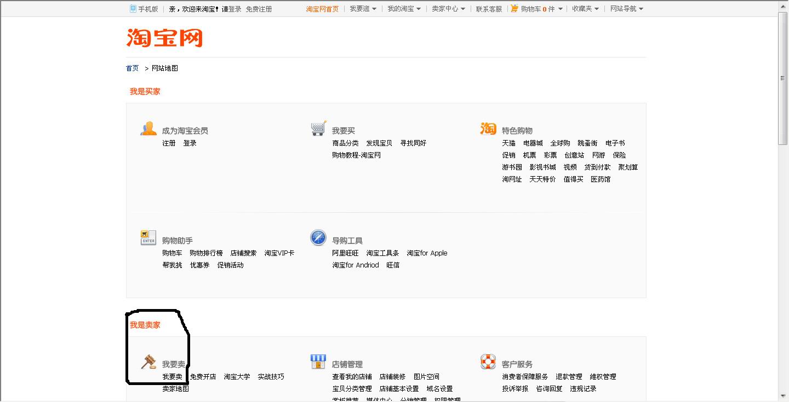Open the 创意站 link
The width and height of the screenshot is (789, 402).
pos(574,155)
